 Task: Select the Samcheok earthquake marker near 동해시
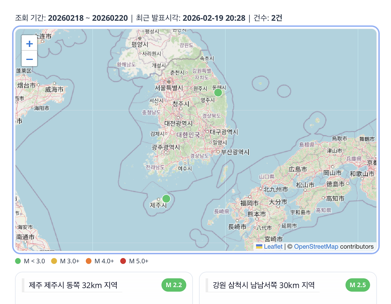pos(218,92)
